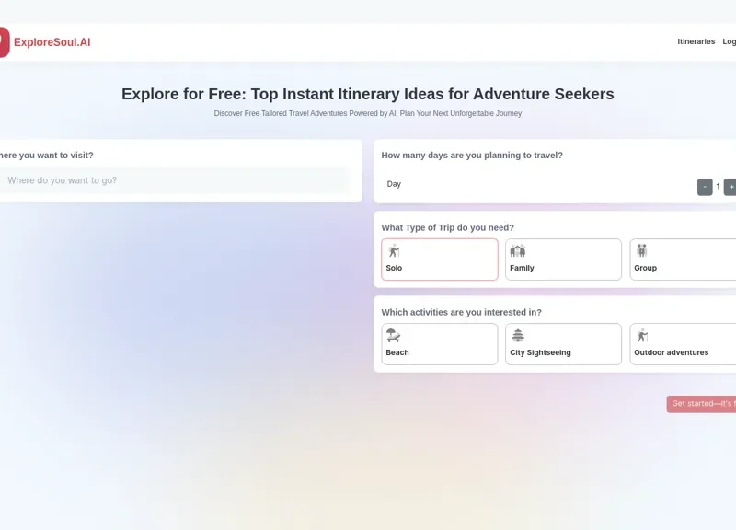Select the City Sightseeing activity
Image resolution: width=736 pixels, height=530 pixels.
click(563, 344)
